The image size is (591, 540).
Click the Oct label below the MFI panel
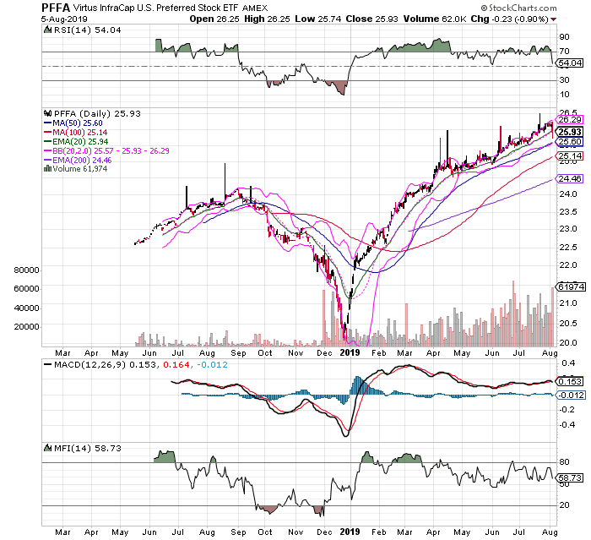(x=265, y=532)
